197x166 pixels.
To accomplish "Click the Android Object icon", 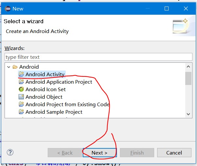I will pyautogui.click(x=21, y=97).
